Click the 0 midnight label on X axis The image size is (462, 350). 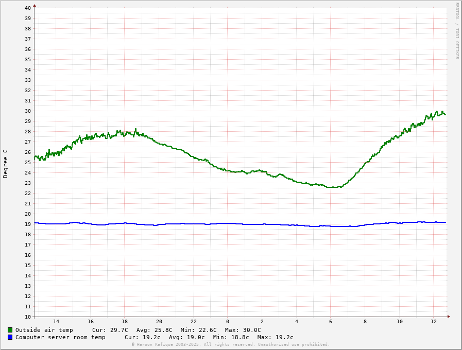pos(228,322)
